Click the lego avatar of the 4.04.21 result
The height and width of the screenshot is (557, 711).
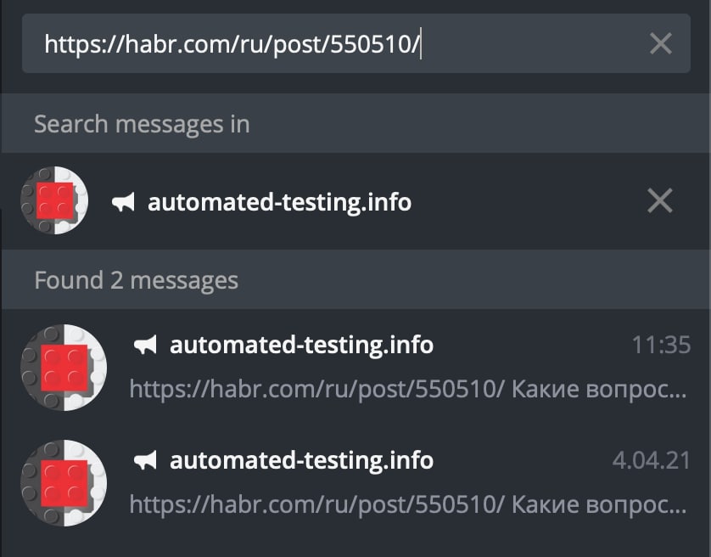(64, 483)
